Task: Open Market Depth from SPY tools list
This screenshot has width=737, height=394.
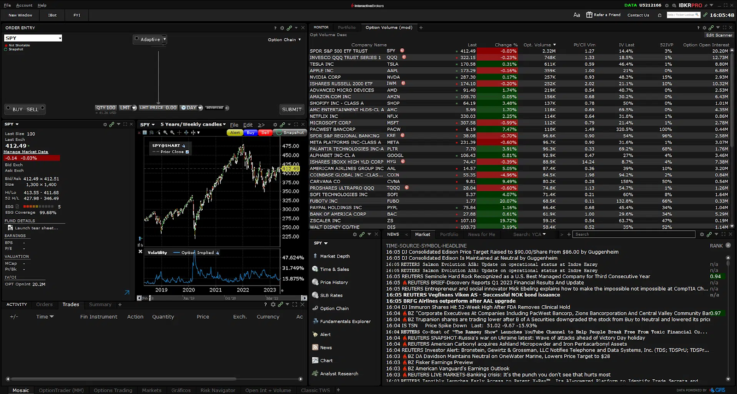Action: [x=331, y=256]
